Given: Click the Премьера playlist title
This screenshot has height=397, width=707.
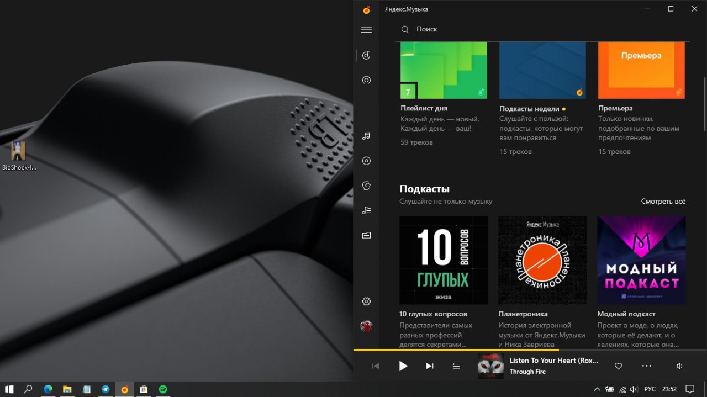Looking at the screenshot, I should click(x=615, y=108).
